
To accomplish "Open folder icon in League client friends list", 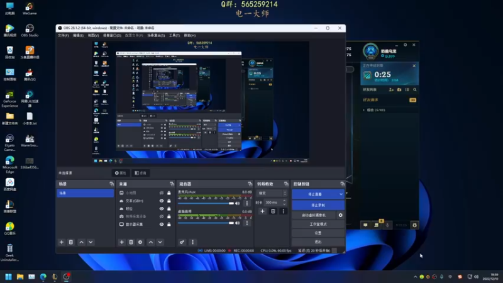I will click(399, 90).
